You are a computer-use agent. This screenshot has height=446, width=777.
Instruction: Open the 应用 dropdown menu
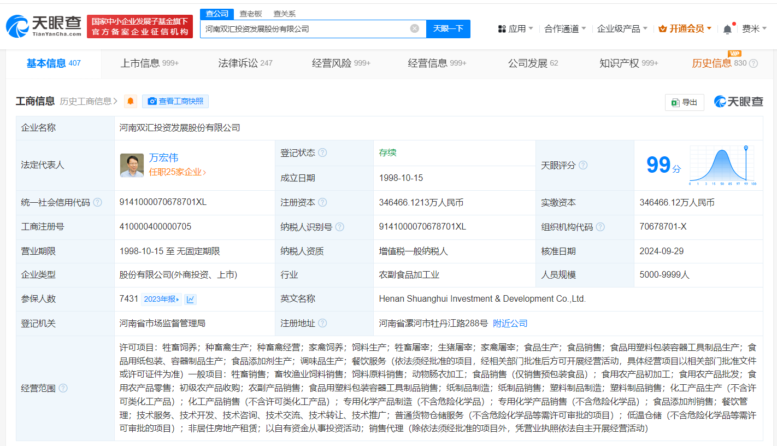[515, 29]
